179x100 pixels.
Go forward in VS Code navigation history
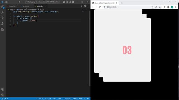(23, 2)
